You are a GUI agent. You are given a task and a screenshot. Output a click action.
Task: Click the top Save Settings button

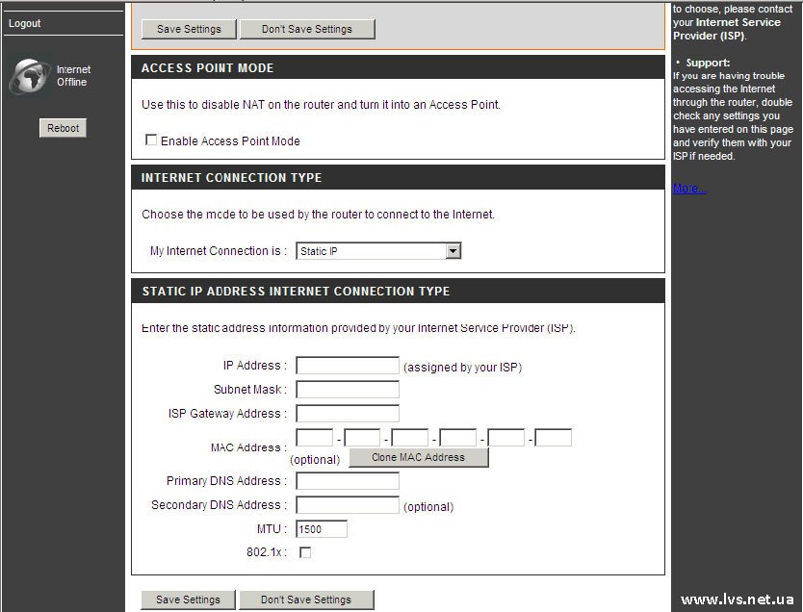coord(189,29)
